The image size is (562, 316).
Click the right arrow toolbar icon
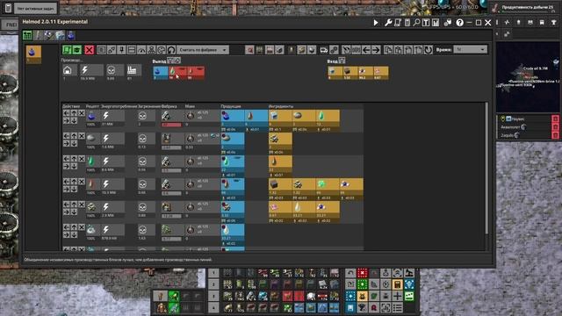376,50
